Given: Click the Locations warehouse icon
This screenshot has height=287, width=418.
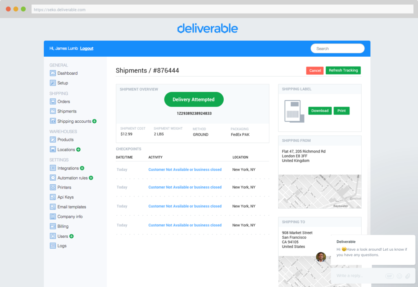Looking at the screenshot, I should click(x=53, y=149).
